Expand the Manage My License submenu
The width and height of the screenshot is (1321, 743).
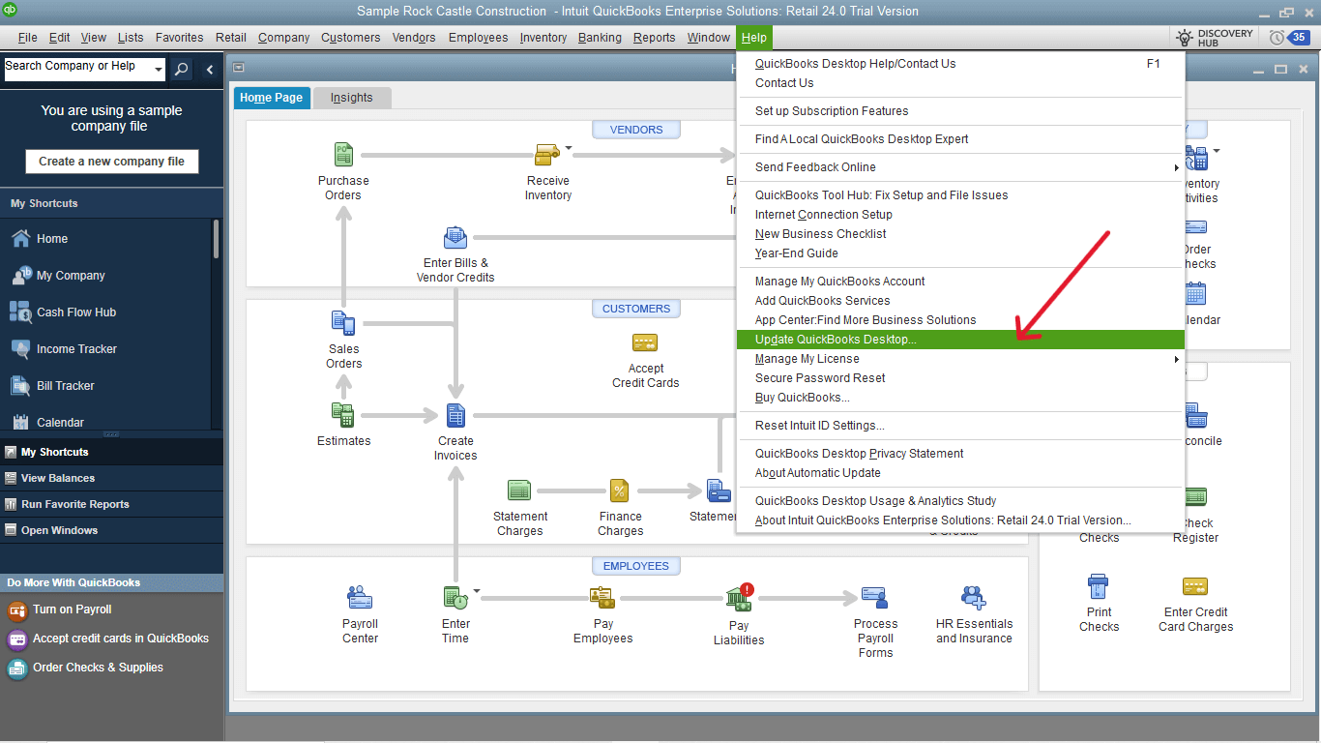(805, 358)
